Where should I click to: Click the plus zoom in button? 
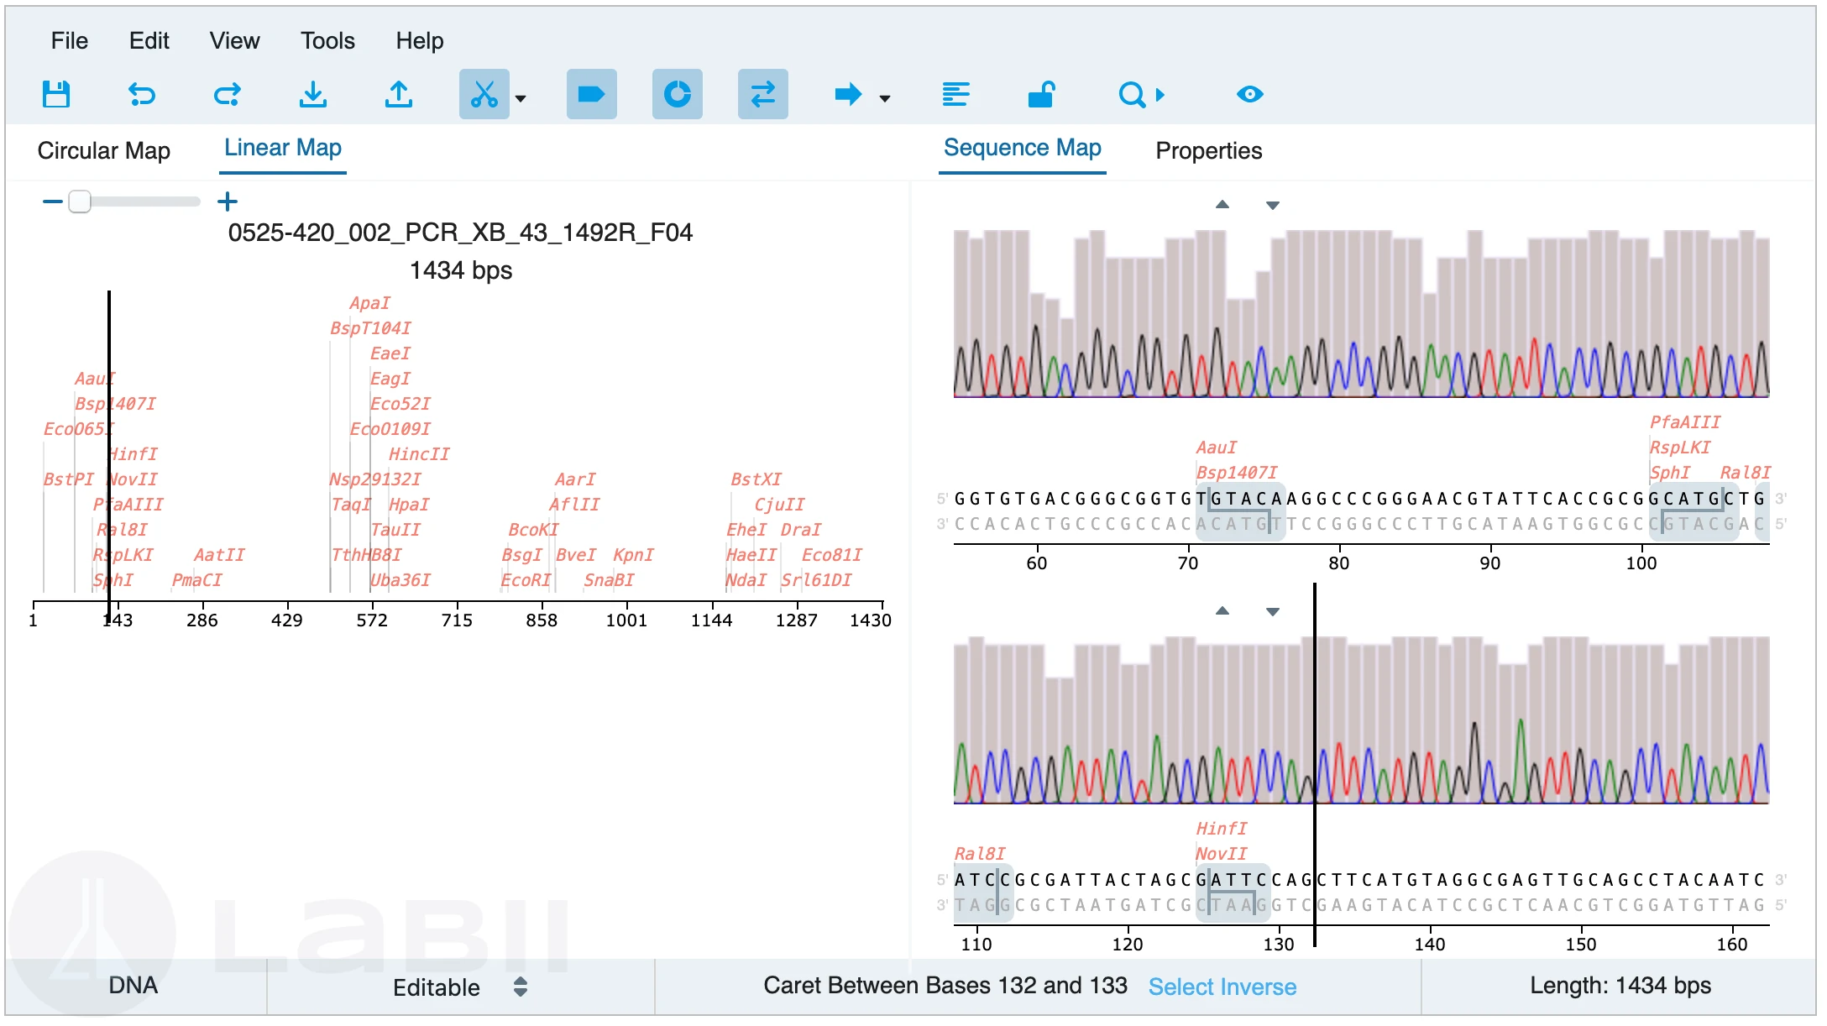pyautogui.click(x=228, y=202)
